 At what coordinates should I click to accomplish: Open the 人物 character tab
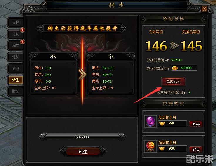(15, 22)
